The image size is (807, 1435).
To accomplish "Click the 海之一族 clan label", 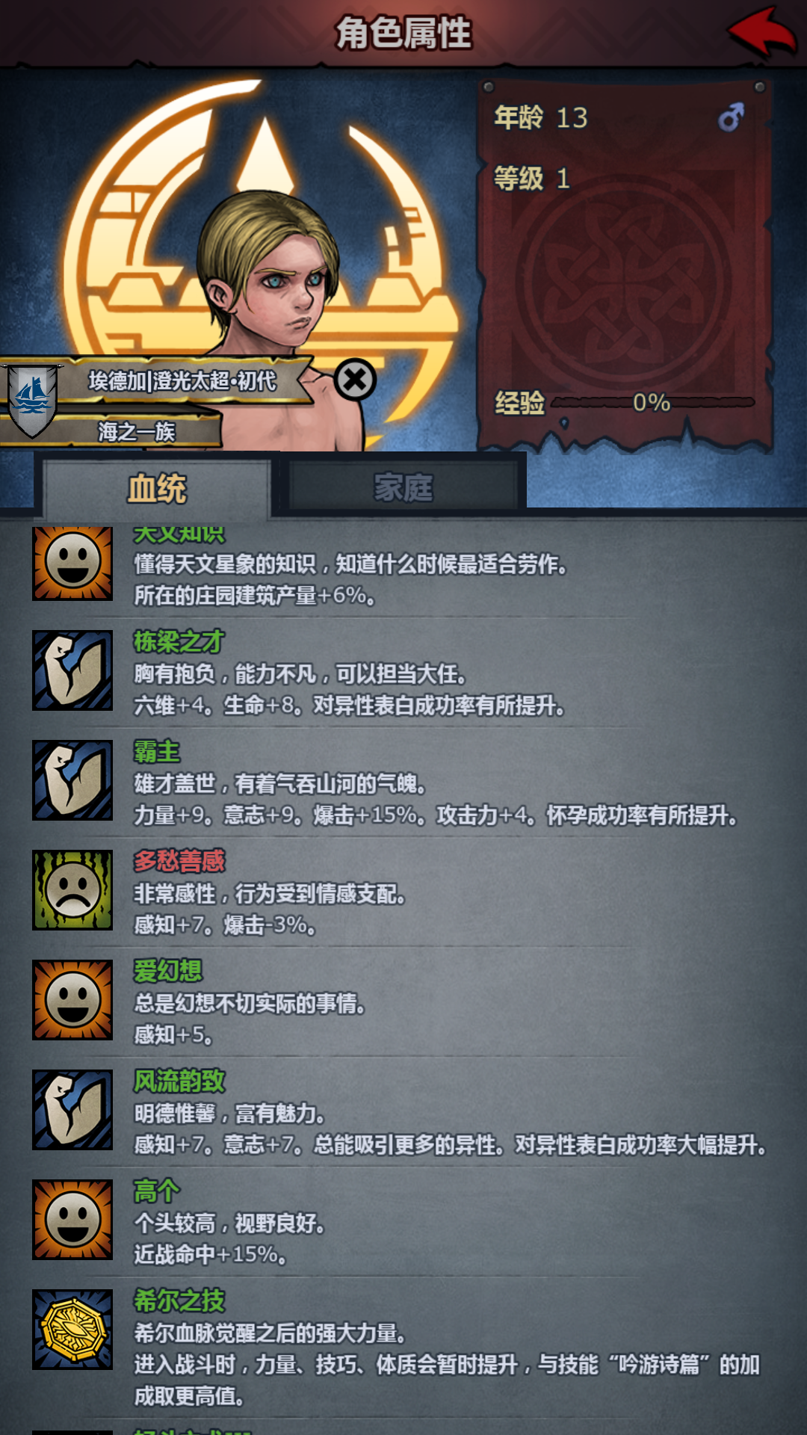I will tap(136, 431).
